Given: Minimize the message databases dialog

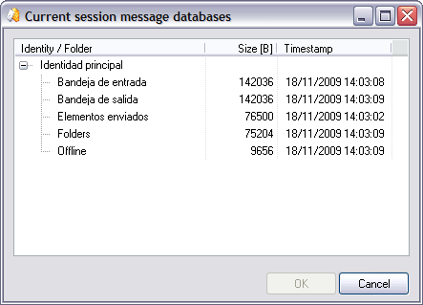Looking at the screenshot, I should 363,17.
